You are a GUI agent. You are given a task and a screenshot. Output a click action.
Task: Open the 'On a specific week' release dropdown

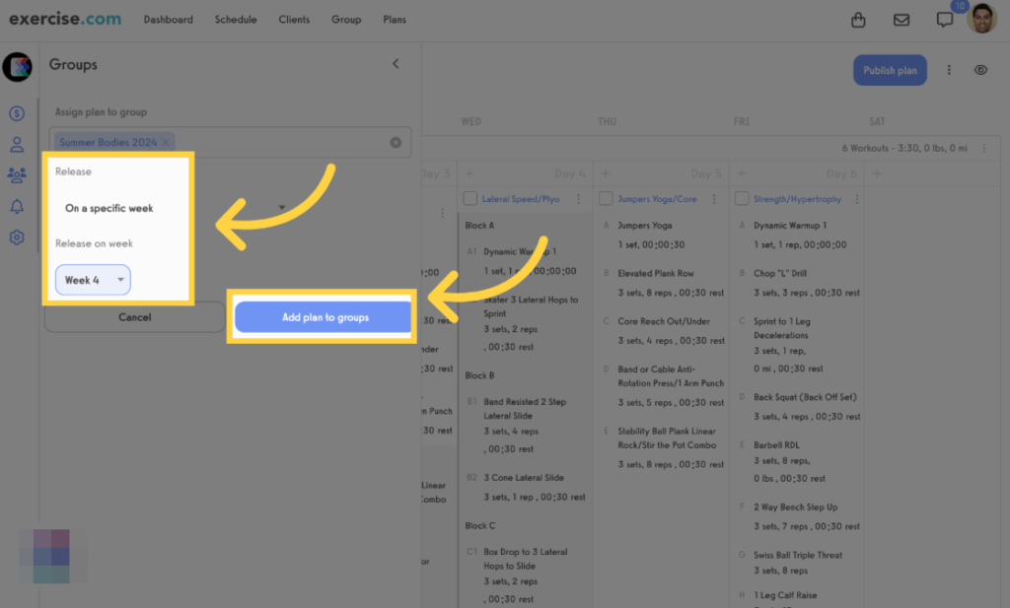(173, 208)
